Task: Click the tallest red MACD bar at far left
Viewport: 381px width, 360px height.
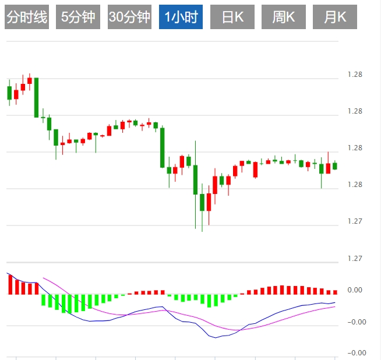Action: click(x=10, y=284)
